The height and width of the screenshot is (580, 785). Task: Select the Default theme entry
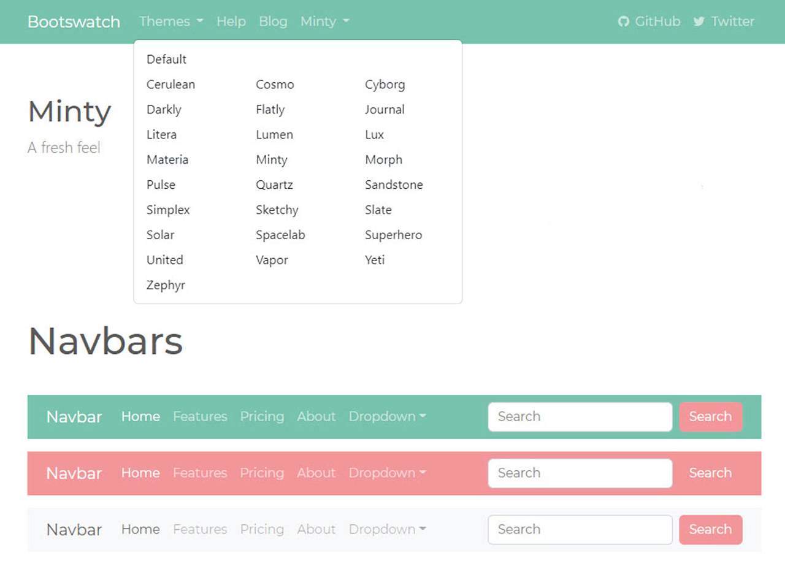pyautogui.click(x=166, y=59)
